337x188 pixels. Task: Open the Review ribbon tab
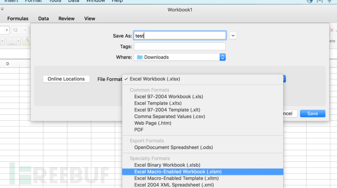pyautogui.click(x=66, y=19)
